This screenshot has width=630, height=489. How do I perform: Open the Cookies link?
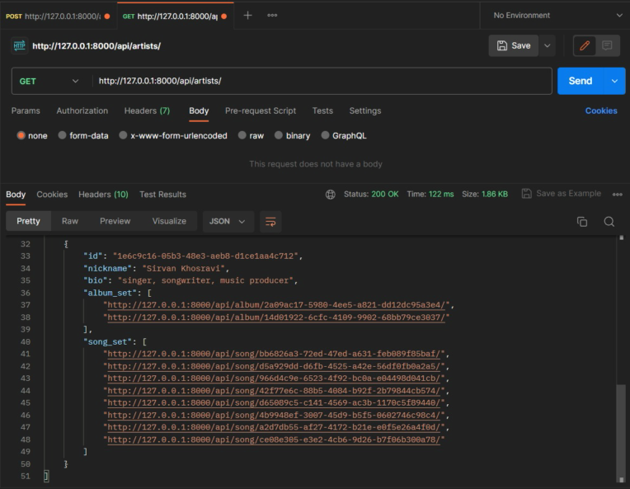(x=601, y=110)
